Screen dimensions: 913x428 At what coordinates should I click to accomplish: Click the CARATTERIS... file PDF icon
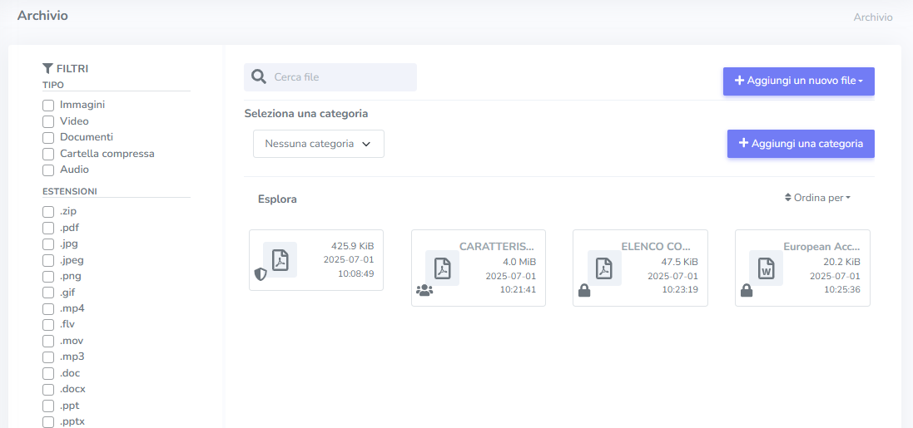(442, 268)
